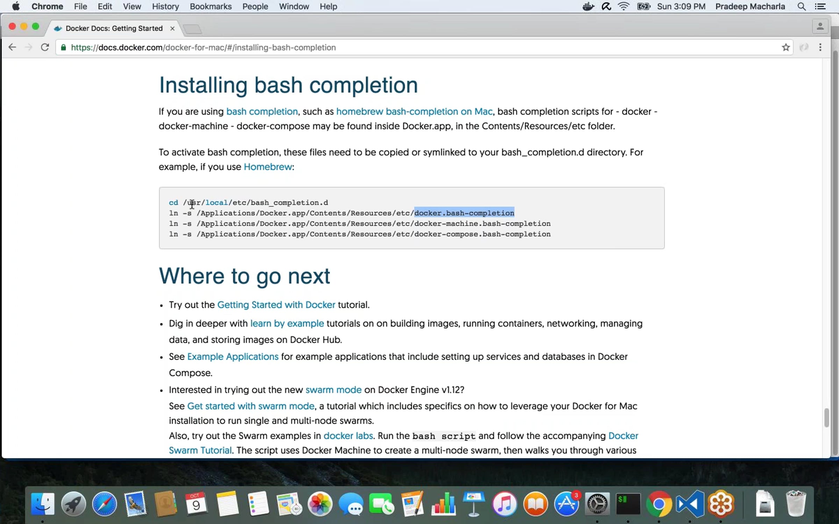Image resolution: width=839 pixels, height=524 pixels.
Task: Open Terminal from the Dock
Action: [x=628, y=504]
